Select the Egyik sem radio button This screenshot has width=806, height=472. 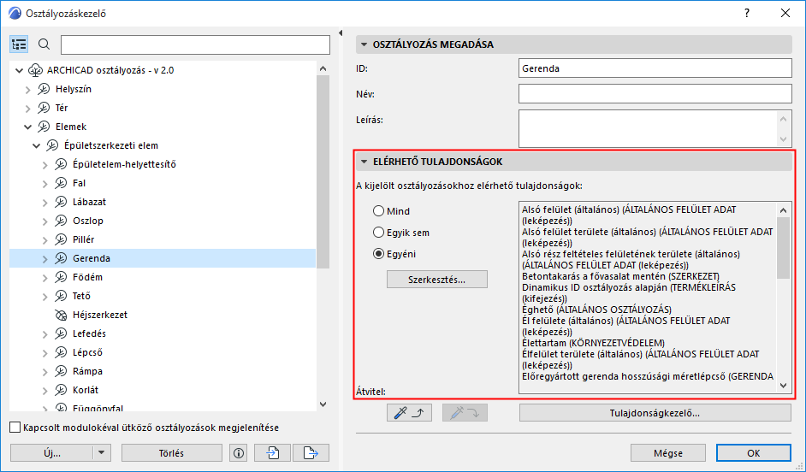pyautogui.click(x=379, y=233)
